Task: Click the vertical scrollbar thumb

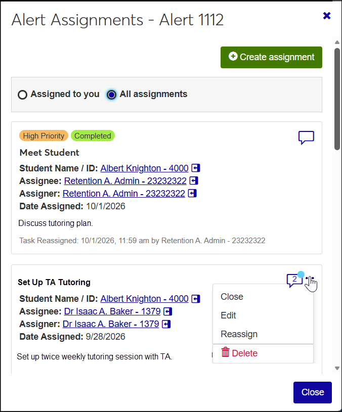Action: [x=337, y=99]
